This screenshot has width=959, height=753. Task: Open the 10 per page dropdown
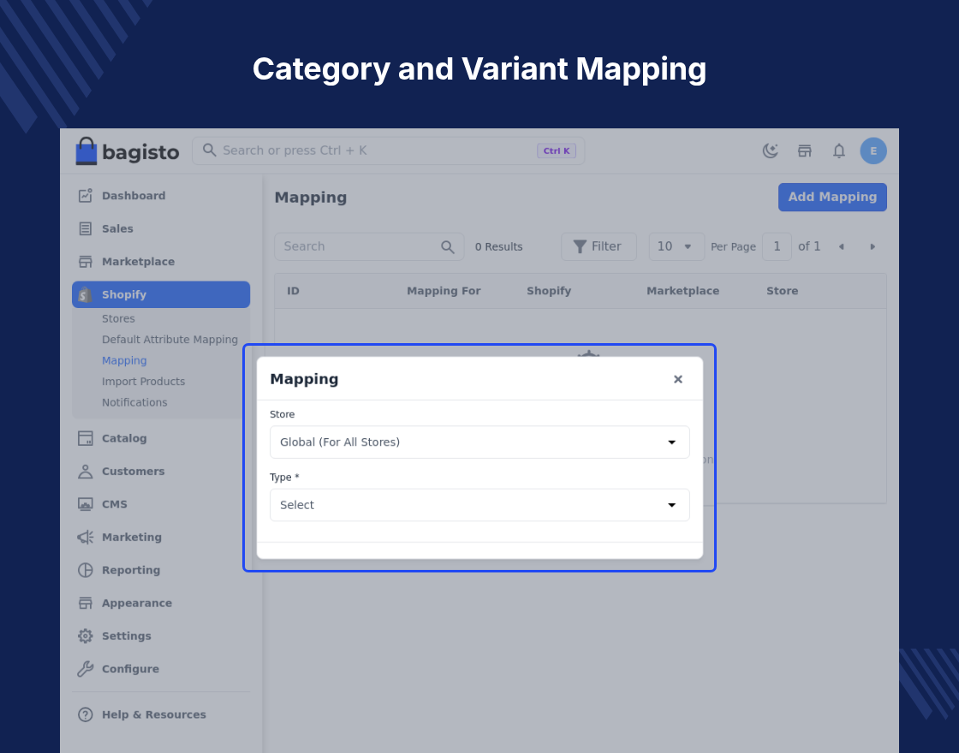coord(676,247)
